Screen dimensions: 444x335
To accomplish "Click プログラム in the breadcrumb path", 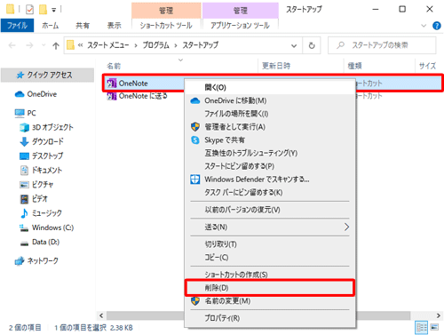I will (x=156, y=45).
